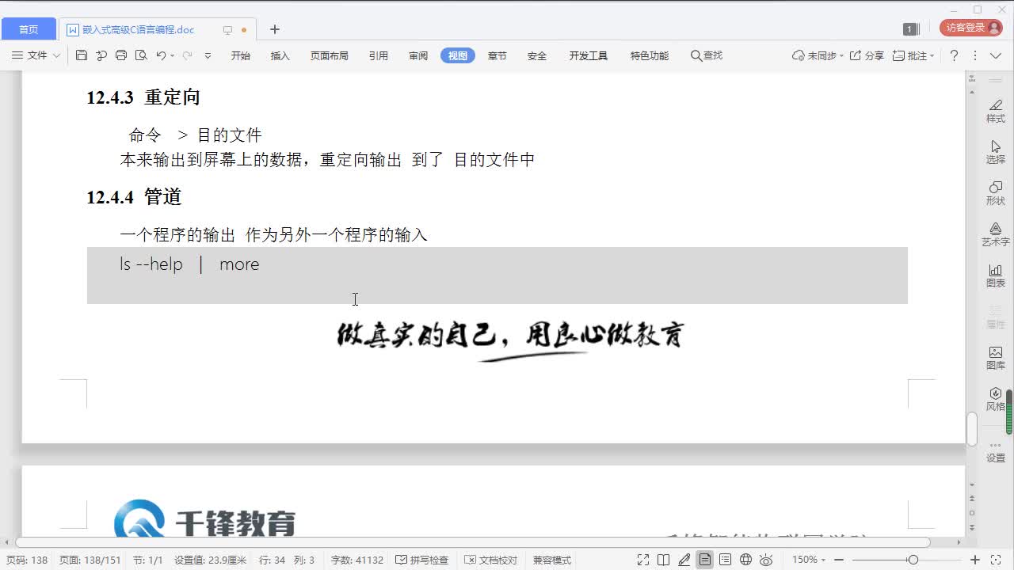Collapse the ribbon with chevron arrow
This screenshot has height=570, width=1014.
[x=996, y=55]
